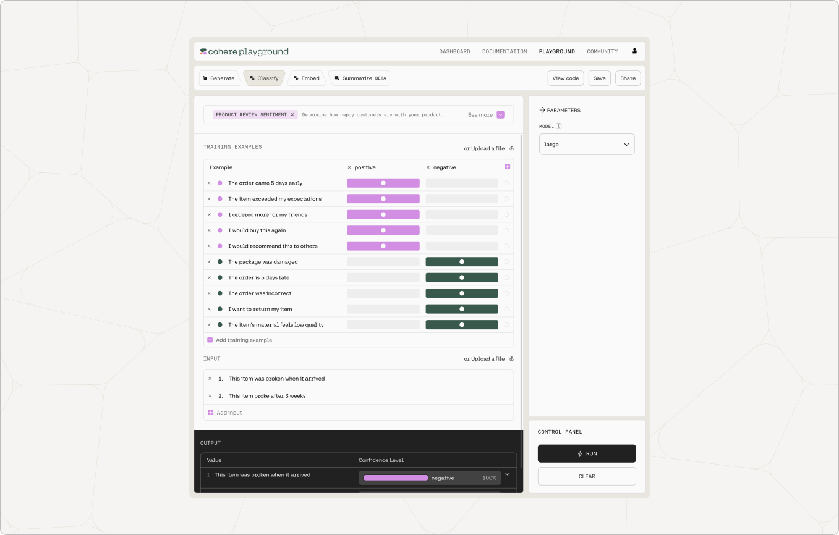Switch to the Summarize beta tab
Screen dimensions: 839x535
point(360,78)
